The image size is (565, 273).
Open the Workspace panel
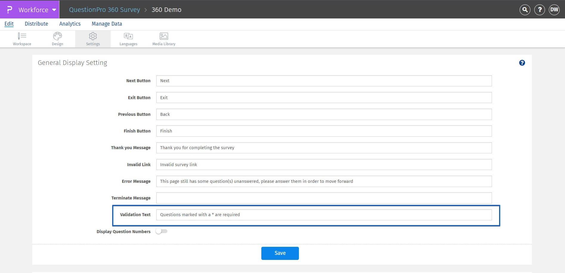pyautogui.click(x=22, y=39)
